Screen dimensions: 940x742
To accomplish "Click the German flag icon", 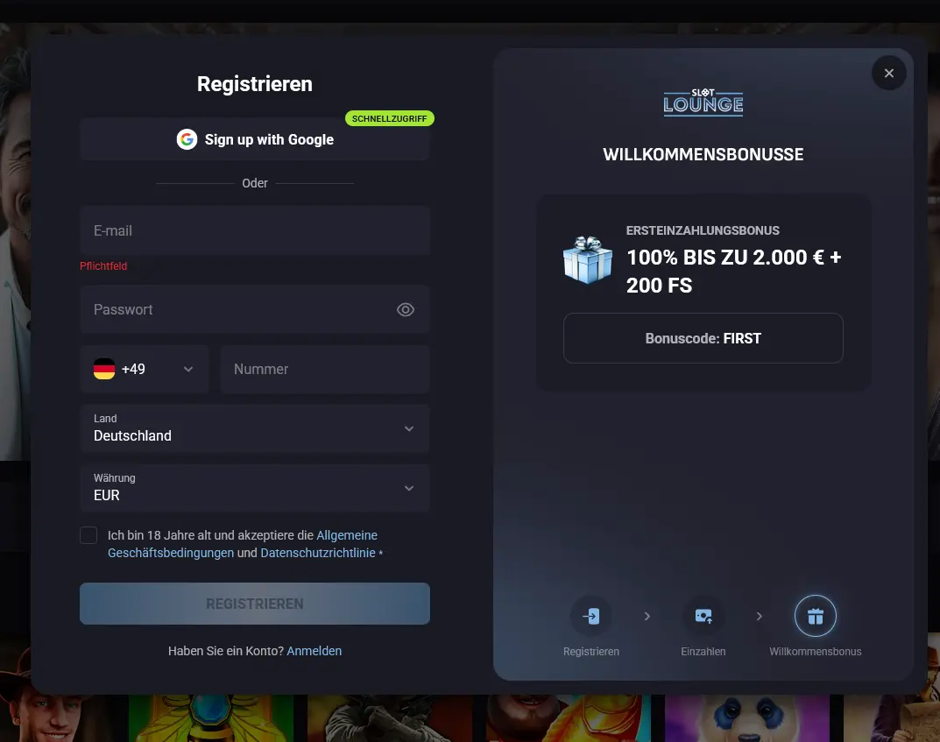I will coord(104,369).
